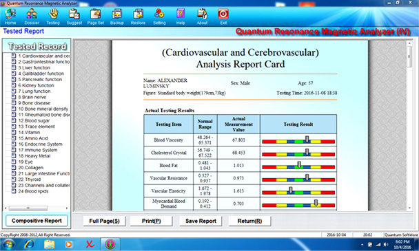This screenshot has height=251, width=419.
Task: Open 3 Liver function record
Action: [31, 68]
